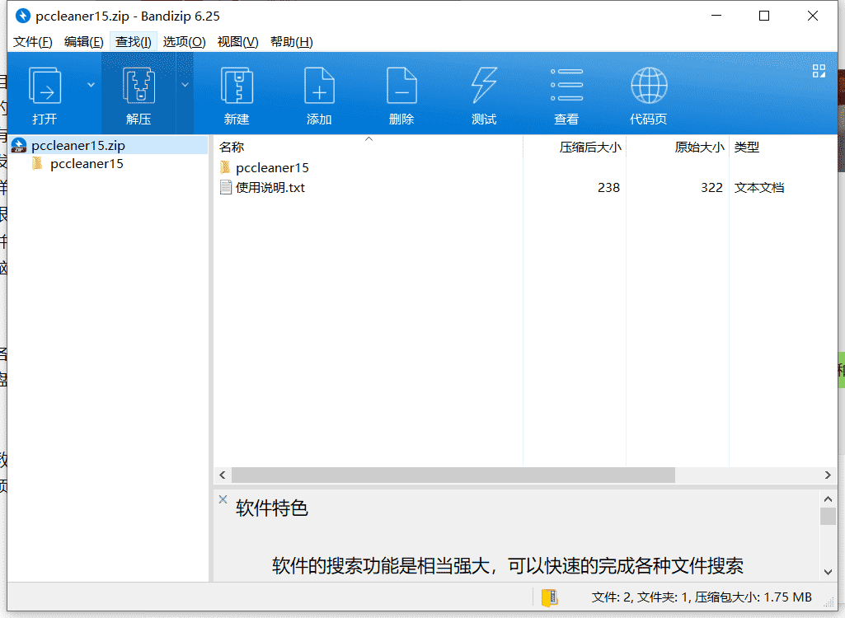Click the 解压 (Extract) toolbar icon
845x618 pixels.
(138, 85)
